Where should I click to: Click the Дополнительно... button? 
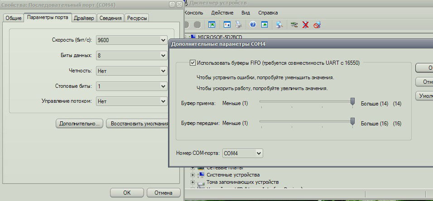(x=79, y=124)
